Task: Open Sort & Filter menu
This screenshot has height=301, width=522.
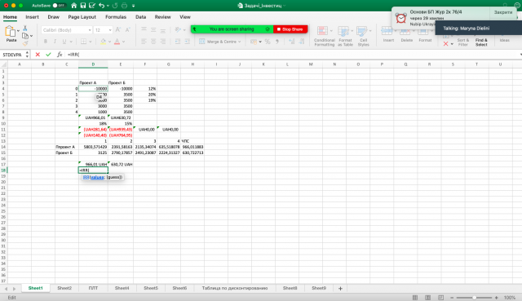Action: coord(463,42)
